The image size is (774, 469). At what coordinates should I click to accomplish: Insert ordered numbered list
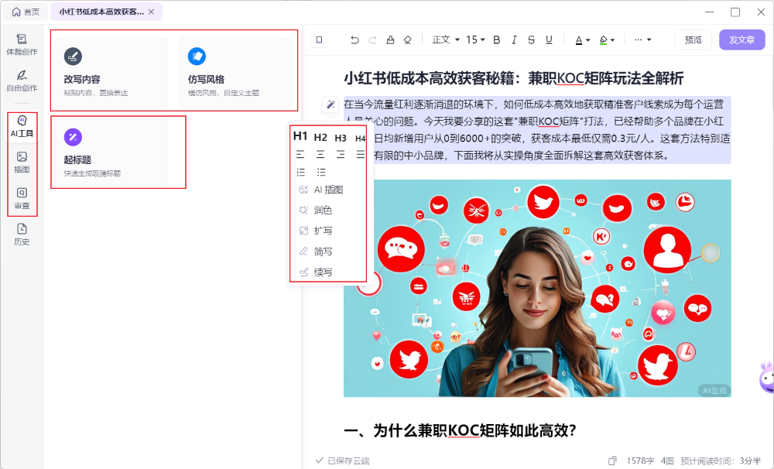[x=300, y=173]
